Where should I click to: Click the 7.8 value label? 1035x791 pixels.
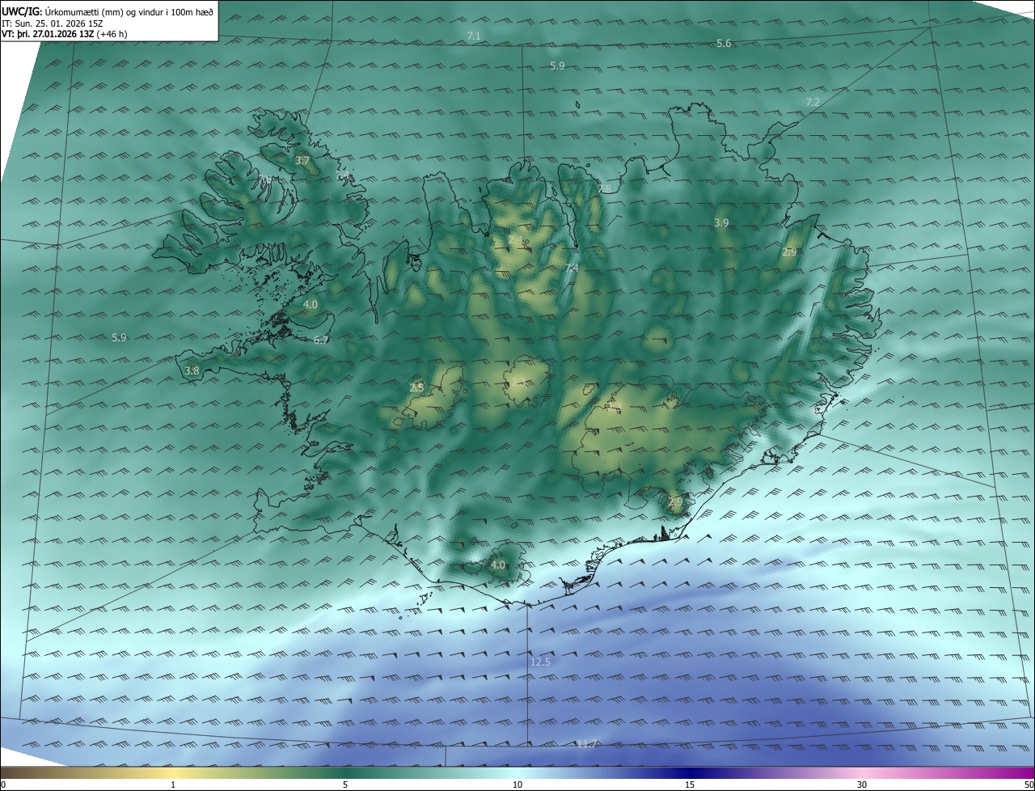pyautogui.click(x=604, y=188)
